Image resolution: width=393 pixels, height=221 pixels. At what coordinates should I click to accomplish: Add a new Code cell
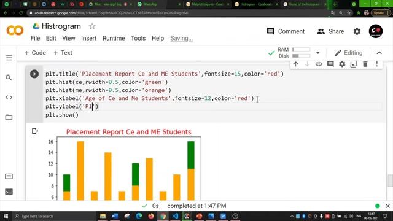pyautogui.click(x=35, y=53)
